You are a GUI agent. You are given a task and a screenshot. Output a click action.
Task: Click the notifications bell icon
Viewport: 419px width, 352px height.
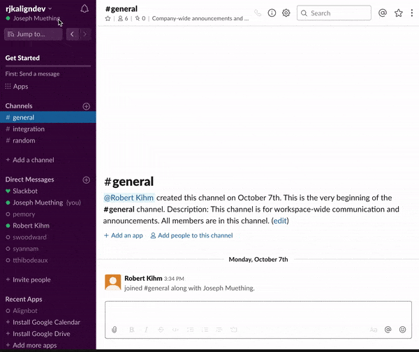click(x=84, y=9)
